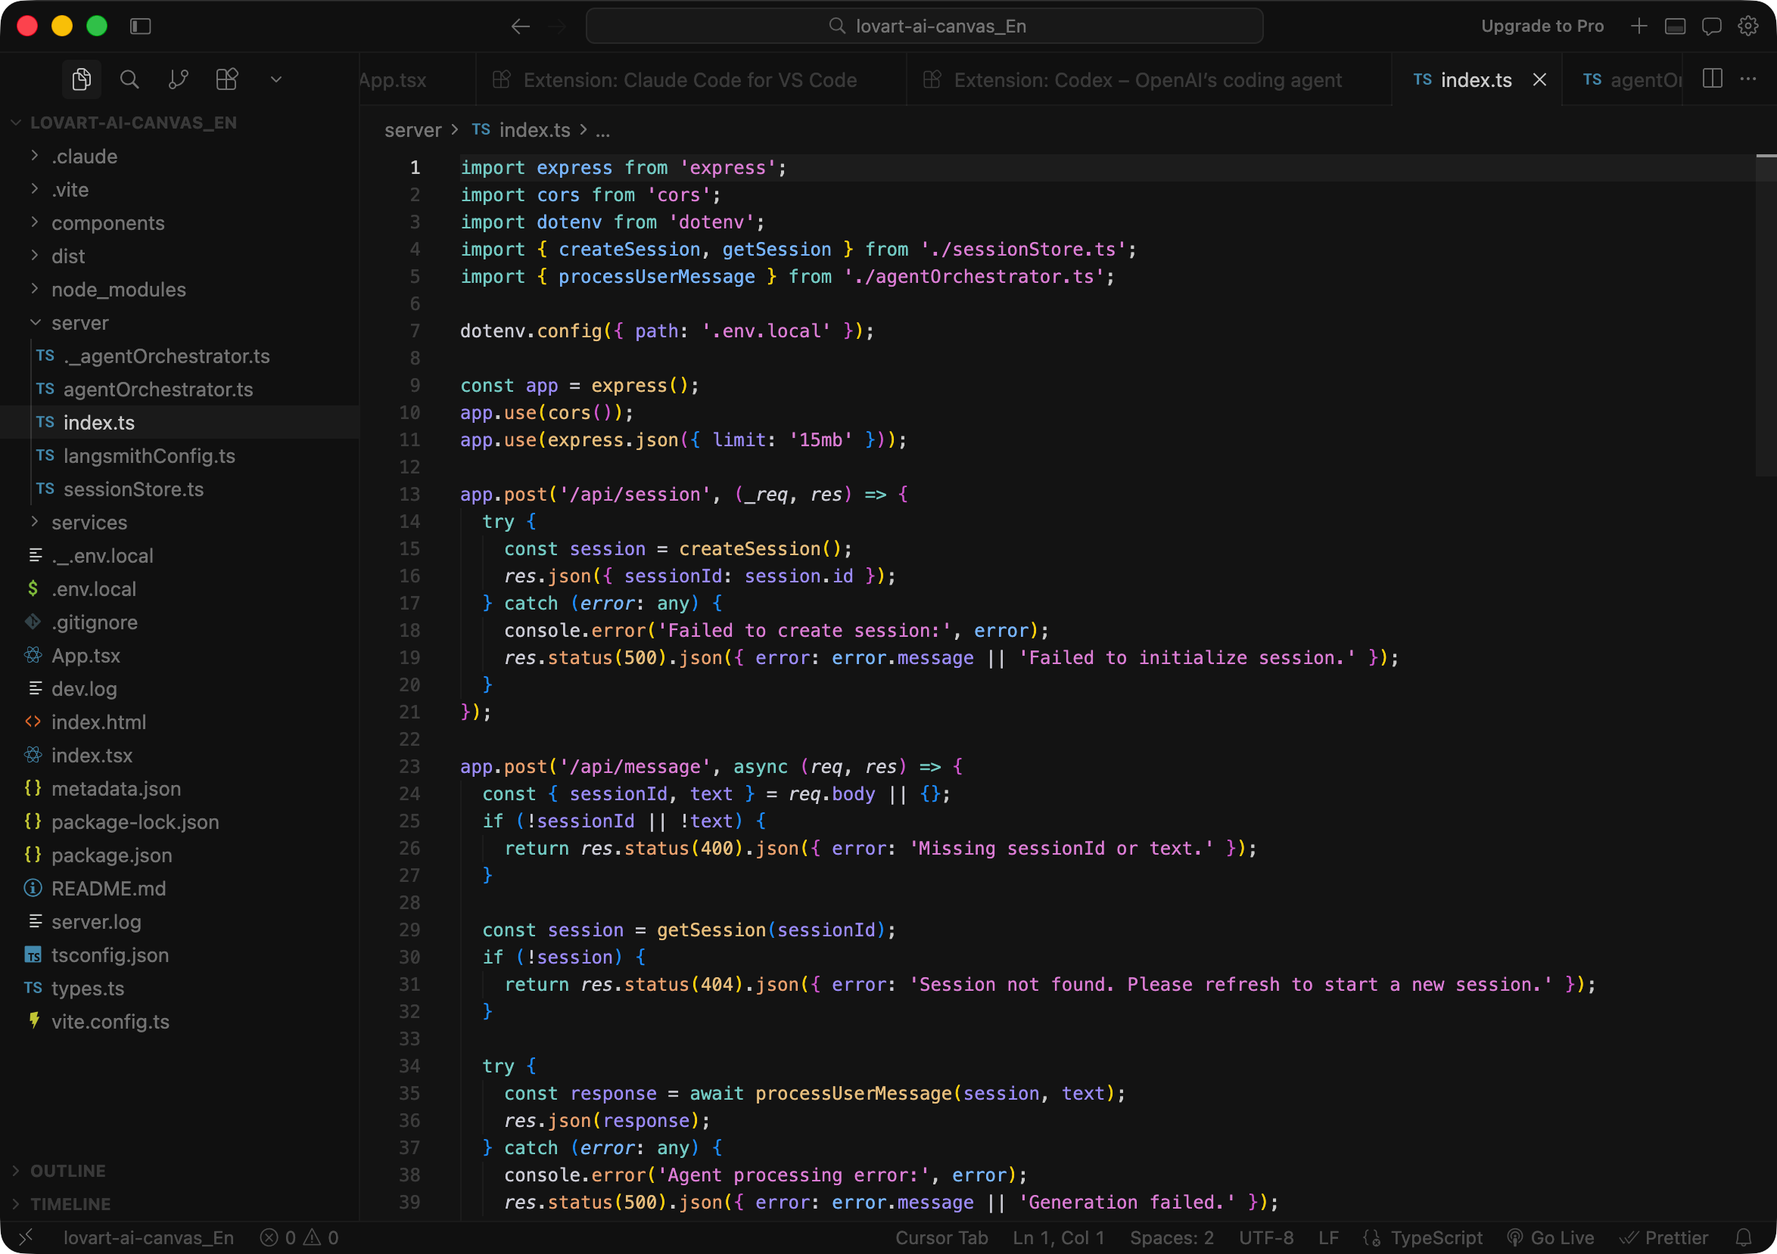This screenshot has width=1777, height=1254.
Task: Change encoding via UTF-8
Action: tap(1266, 1237)
